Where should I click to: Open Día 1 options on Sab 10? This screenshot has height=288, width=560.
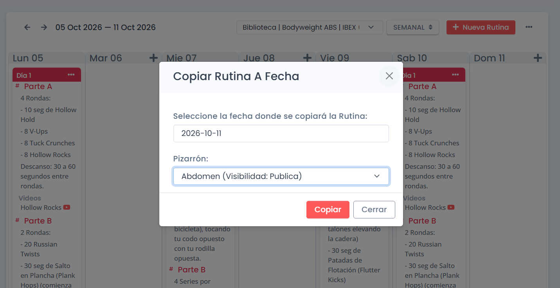click(455, 75)
